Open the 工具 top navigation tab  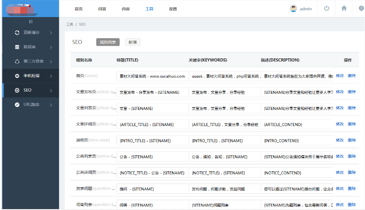[x=149, y=9]
